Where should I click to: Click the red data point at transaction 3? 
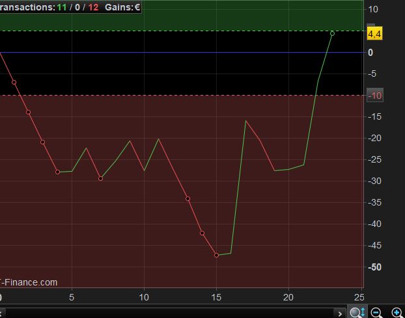click(43, 142)
